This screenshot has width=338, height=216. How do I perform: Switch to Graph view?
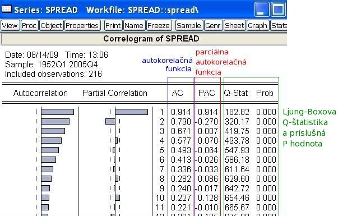tap(258, 25)
